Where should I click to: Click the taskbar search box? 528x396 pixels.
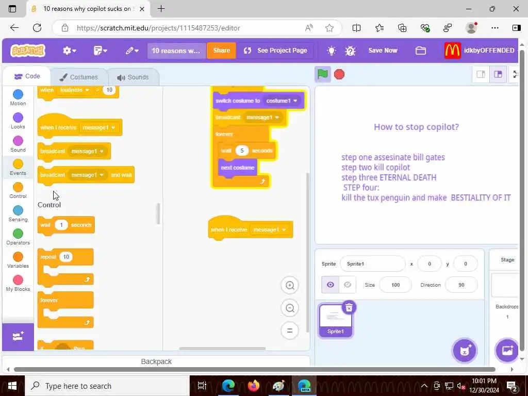[x=107, y=386]
